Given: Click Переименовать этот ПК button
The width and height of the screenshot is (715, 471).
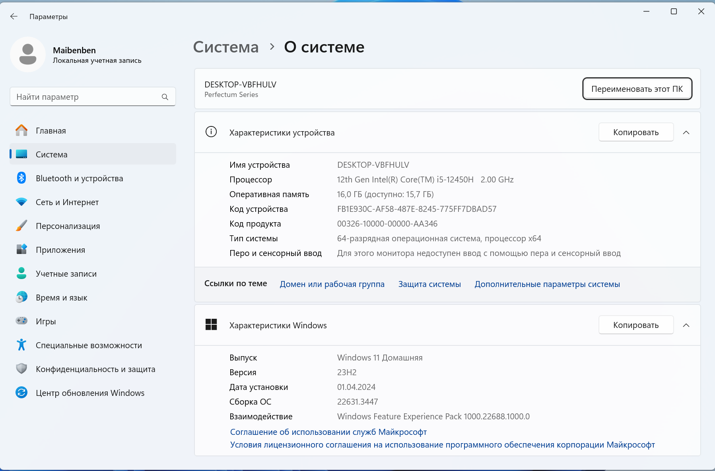Looking at the screenshot, I should (637, 89).
